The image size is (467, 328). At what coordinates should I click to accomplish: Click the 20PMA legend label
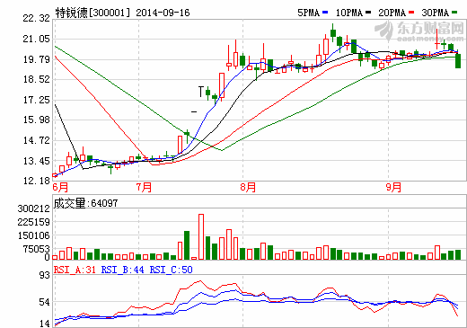point(392,13)
